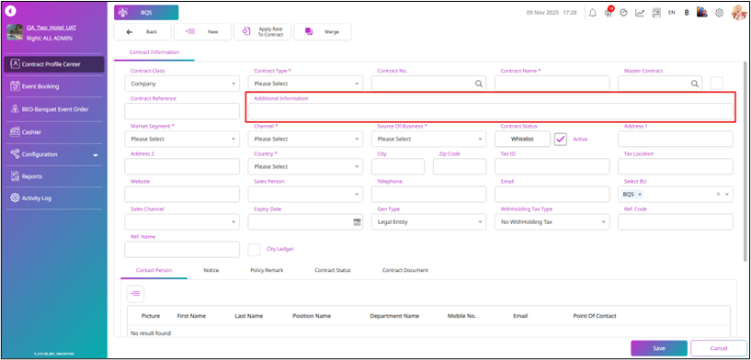This screenshot has height=360, width=751.
Task: Click the New toolbar button
Action: coord(202,31)
